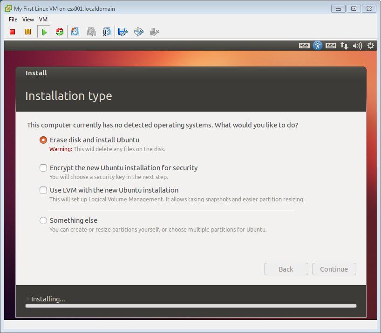Enable Encrypt the new Ubuntu installation
The height and width of the screenshot is (333, 381).
coord(43,168)
